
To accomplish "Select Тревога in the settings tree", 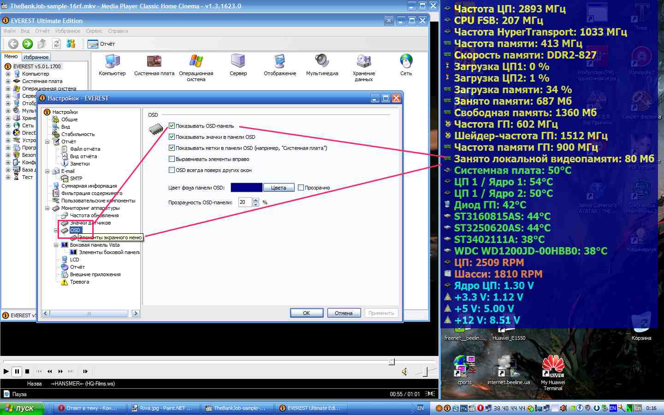I will pyautogui.click(x=79, y=282).
